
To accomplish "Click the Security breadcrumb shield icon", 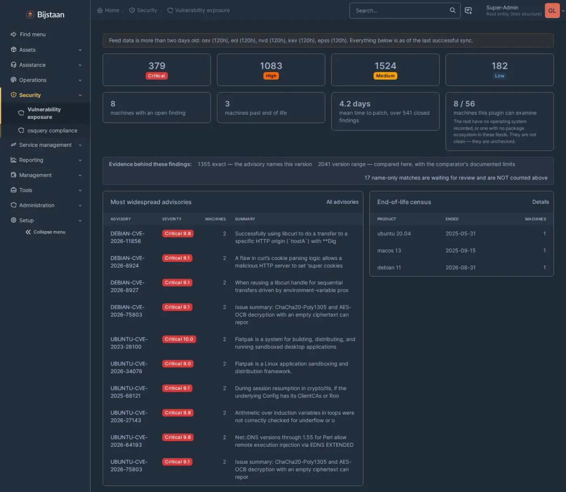I will click(x=132, y=10).
